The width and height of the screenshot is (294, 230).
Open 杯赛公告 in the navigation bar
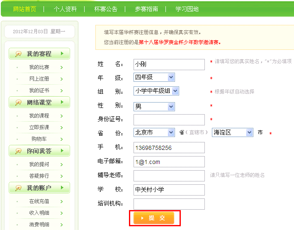coord(106,9)
